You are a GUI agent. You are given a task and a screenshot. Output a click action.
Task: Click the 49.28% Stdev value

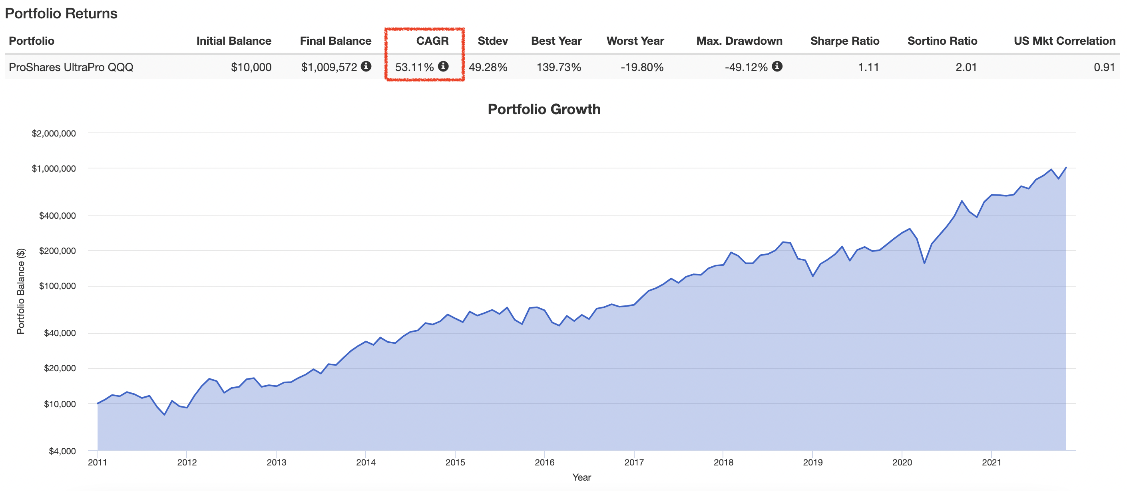click(x=488, y=67)
